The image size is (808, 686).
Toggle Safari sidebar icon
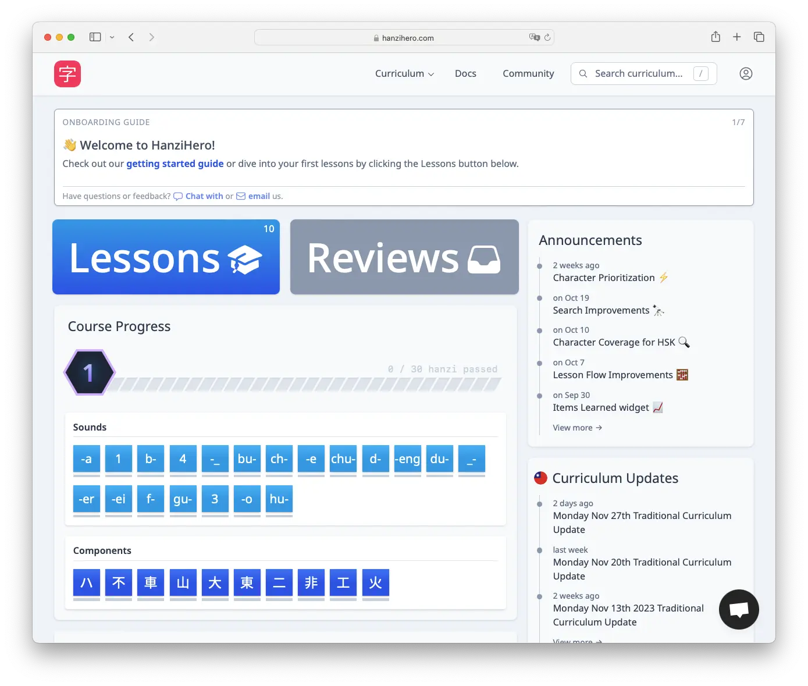pyautogui.click(x=95, y=37)
